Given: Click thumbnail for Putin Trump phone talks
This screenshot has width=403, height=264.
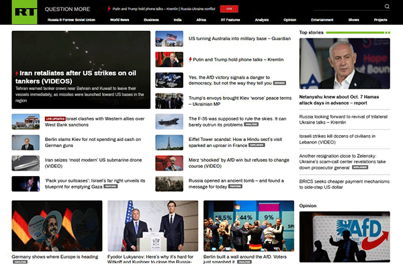Looking at the screenshot, I should 169,59.
